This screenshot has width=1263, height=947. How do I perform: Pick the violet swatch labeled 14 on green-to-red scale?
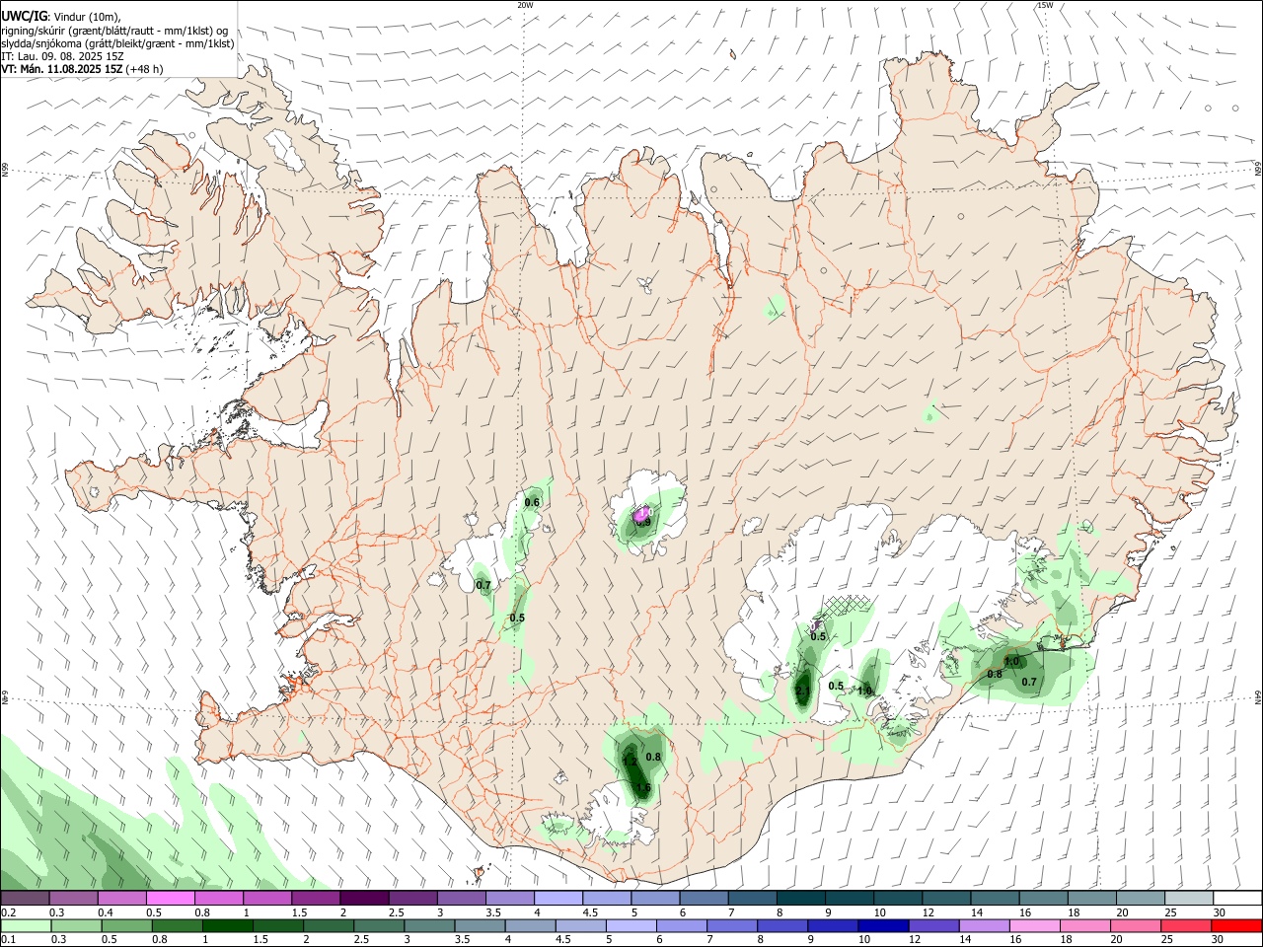point(984,926)
